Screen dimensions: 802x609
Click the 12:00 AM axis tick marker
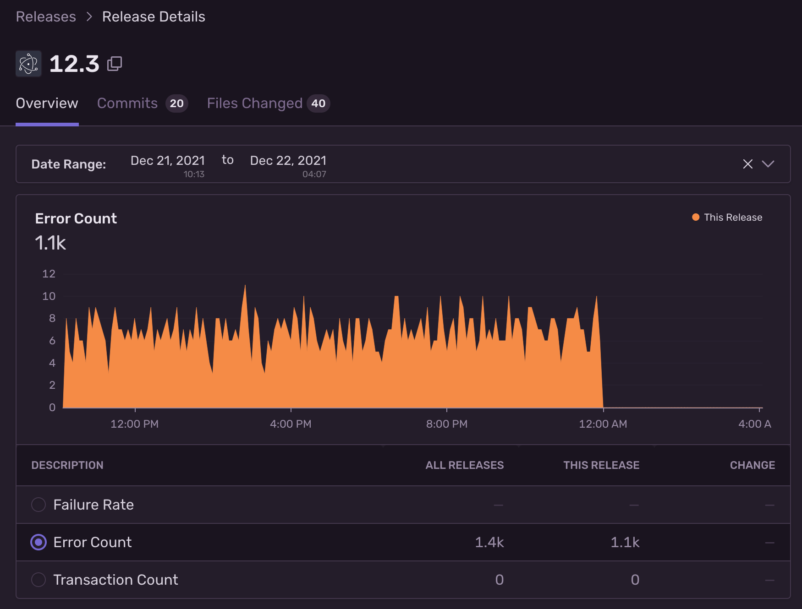click(x=603, y=409)
